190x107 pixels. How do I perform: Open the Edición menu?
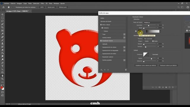[x=13, y=4]
